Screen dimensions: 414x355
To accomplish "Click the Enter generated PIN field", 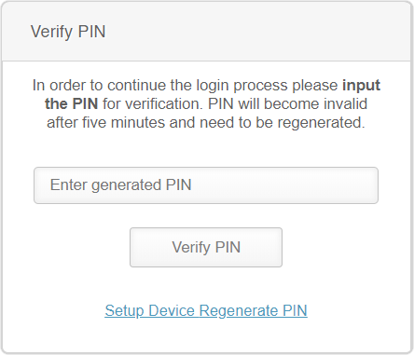I will click(x=206, y=185).
